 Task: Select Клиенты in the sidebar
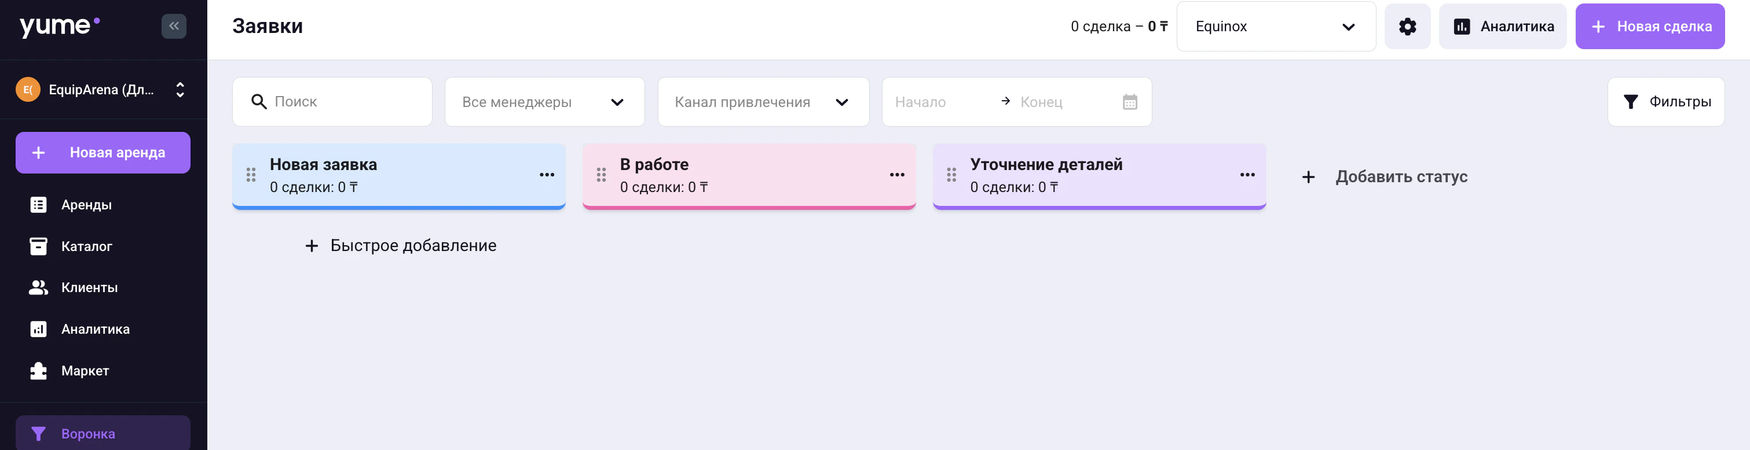tap(89, 287)
